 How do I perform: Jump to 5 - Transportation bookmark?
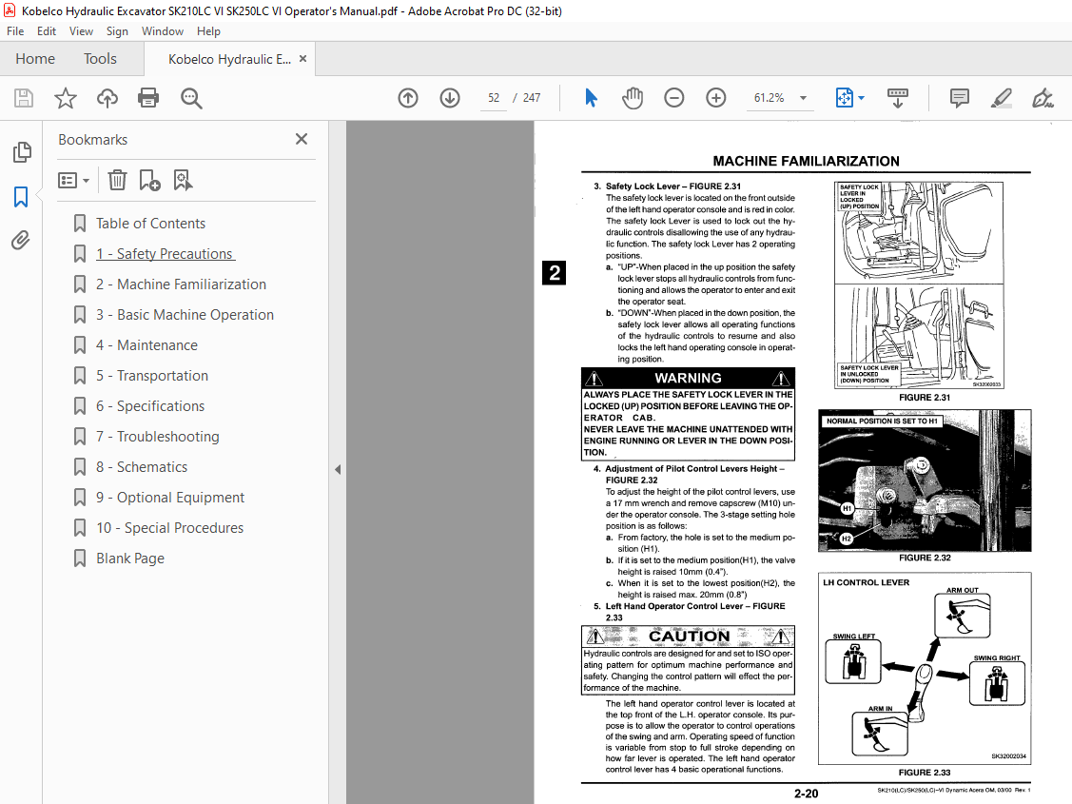click(152, 375)
